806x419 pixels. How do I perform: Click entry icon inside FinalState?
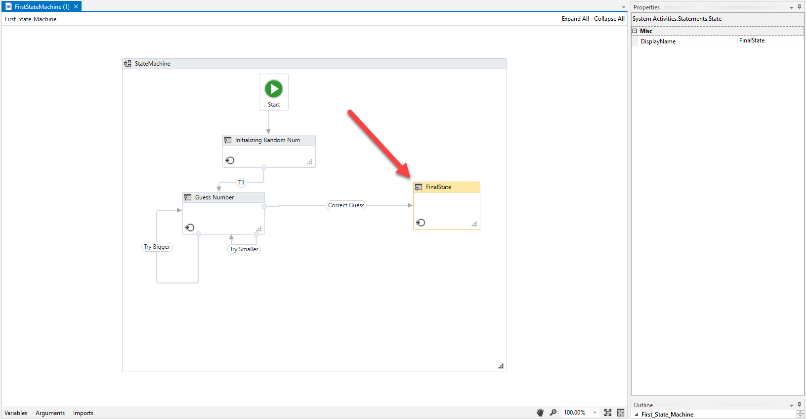tap(421, 223)
